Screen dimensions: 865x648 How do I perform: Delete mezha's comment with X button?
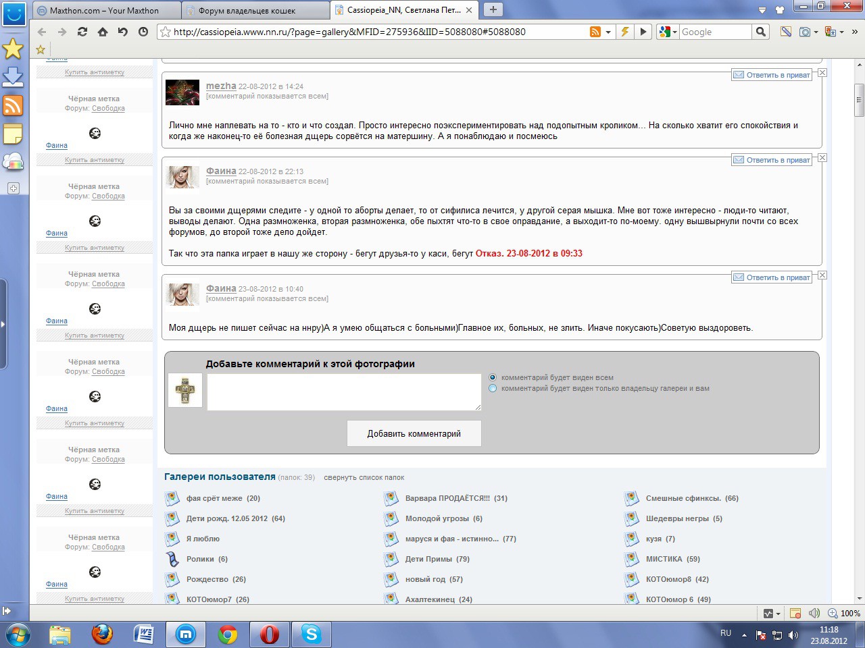pos(822,73)
